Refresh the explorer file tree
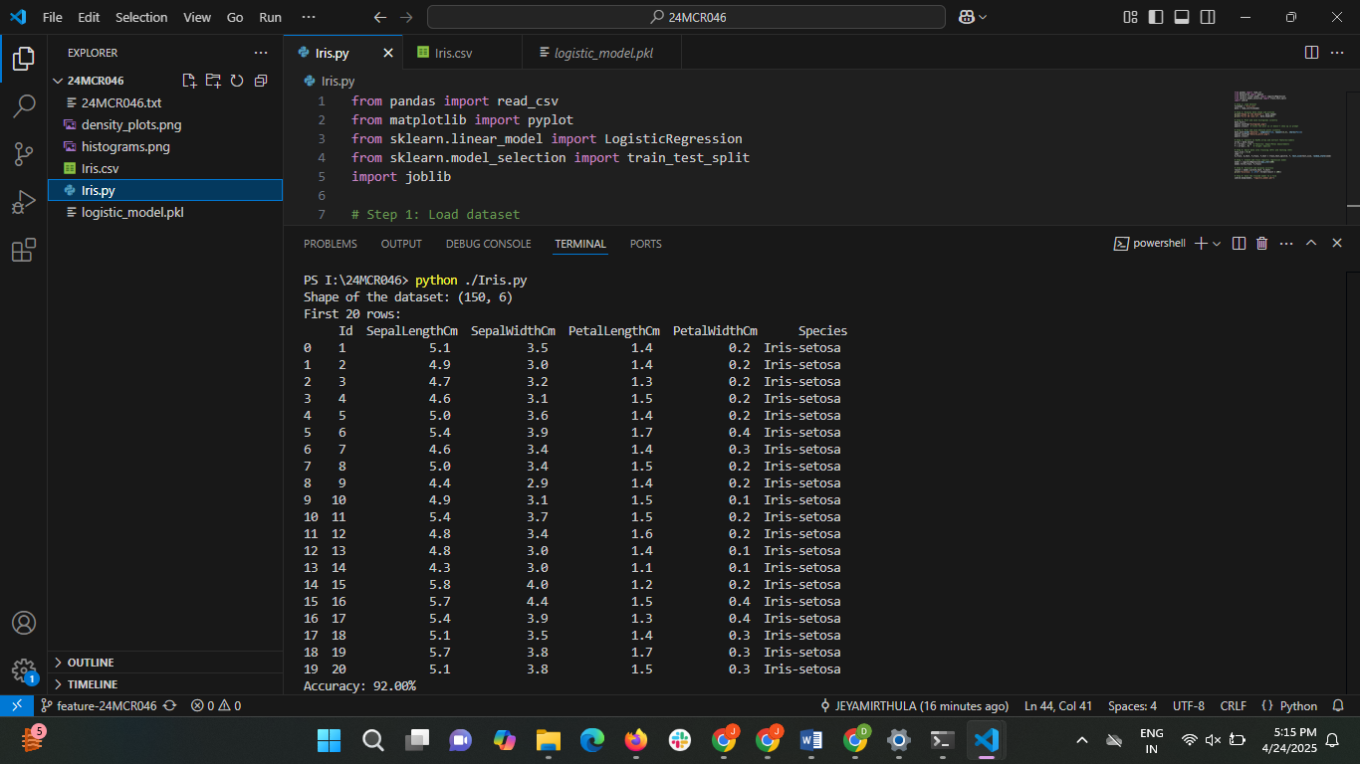The image size is (1360, 764). coord(237,81)
